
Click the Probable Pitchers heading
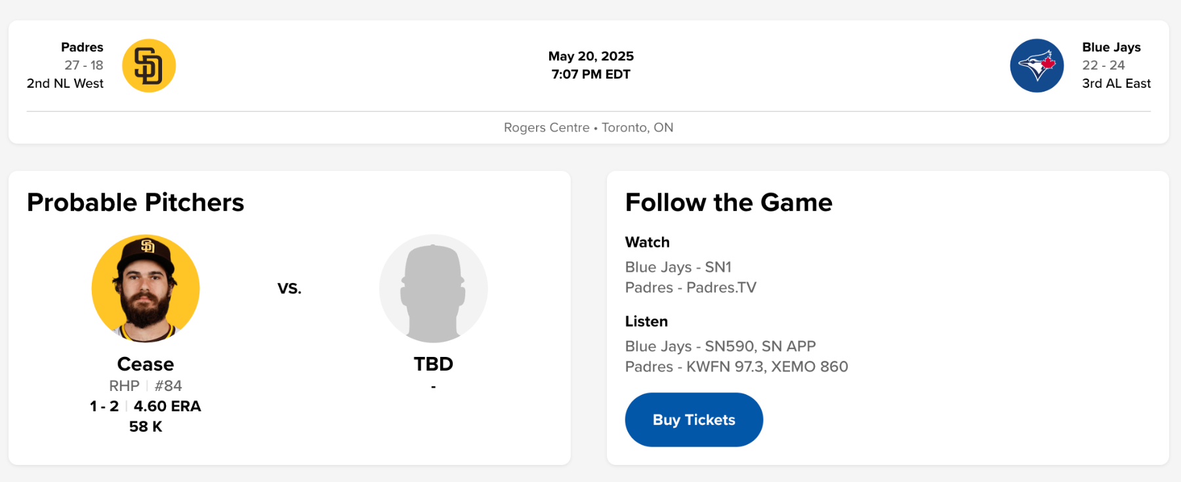135,202
